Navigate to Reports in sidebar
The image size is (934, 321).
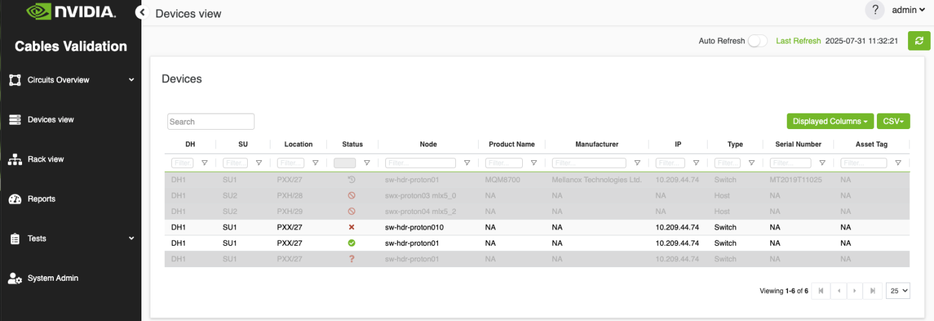[42, 199]
